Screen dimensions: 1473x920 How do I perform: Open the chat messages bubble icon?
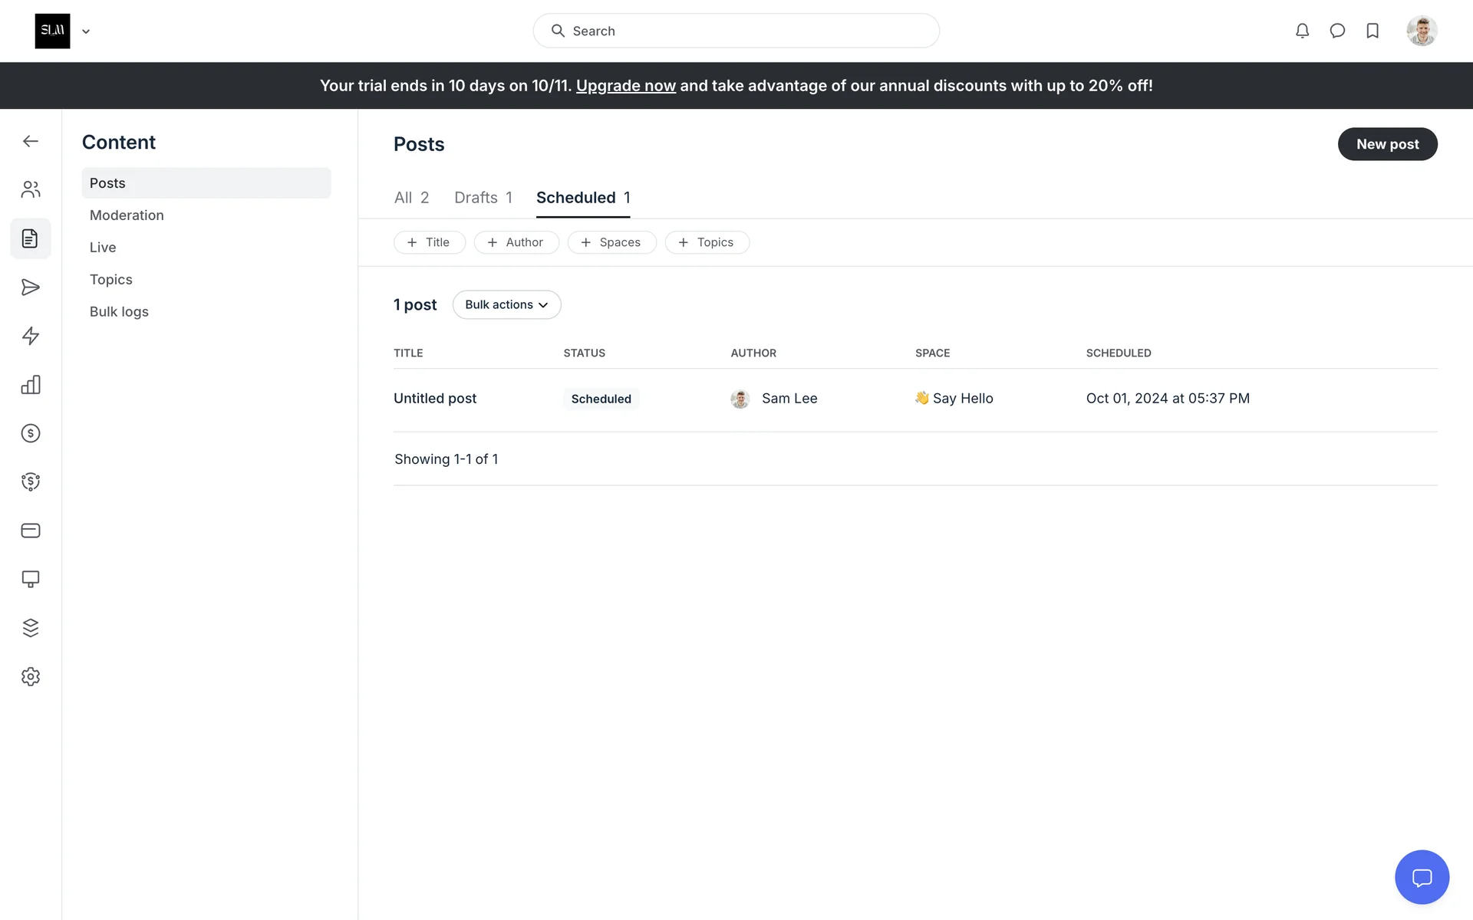point(1337,31)
